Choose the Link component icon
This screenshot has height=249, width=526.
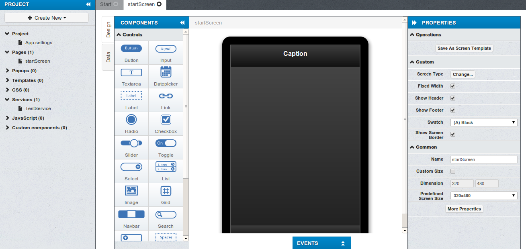[166, 96]
